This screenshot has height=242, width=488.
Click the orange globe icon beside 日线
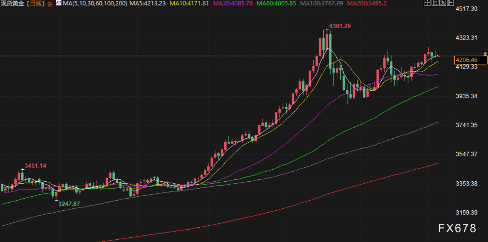[x=50, y=3]
